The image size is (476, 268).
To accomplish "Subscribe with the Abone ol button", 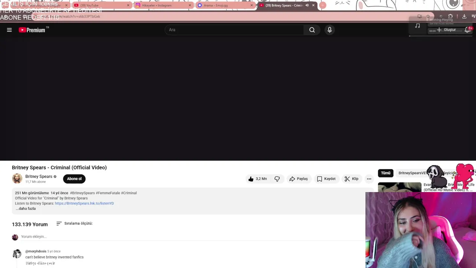I will point(74,179).
